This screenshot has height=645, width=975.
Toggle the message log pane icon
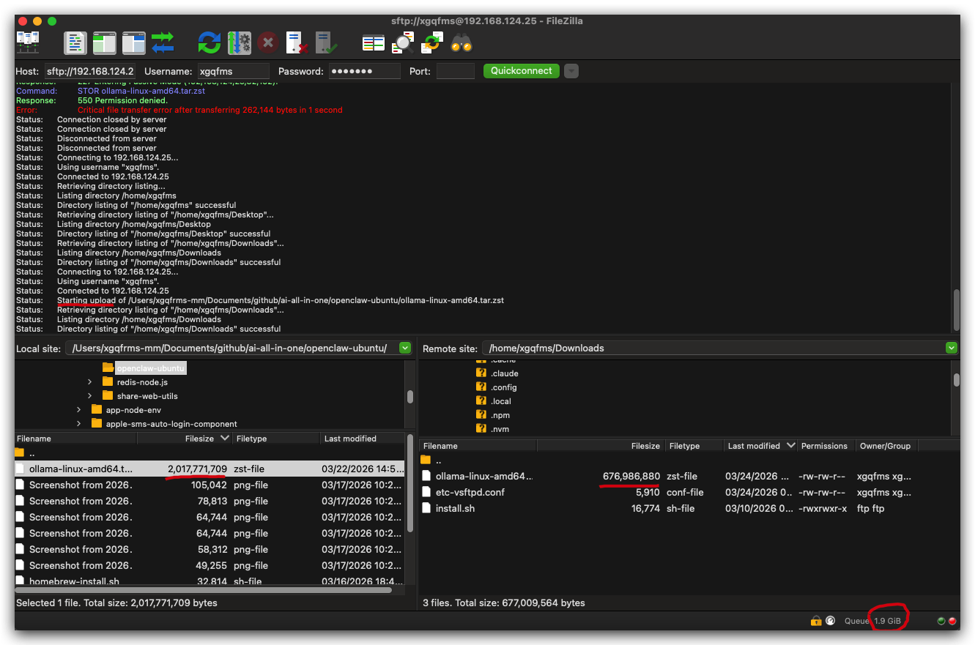(75, 42)
